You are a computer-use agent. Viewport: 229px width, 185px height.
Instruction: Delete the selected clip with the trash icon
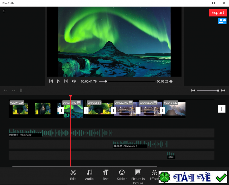tap(21, 91)
